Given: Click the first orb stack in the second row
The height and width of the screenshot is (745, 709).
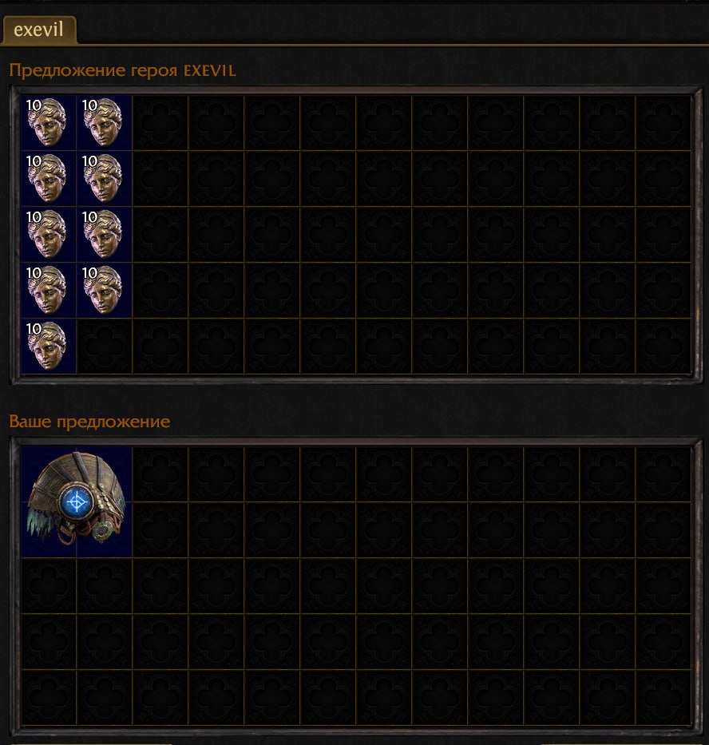Looking at the screenshot, I should (49, 179).
